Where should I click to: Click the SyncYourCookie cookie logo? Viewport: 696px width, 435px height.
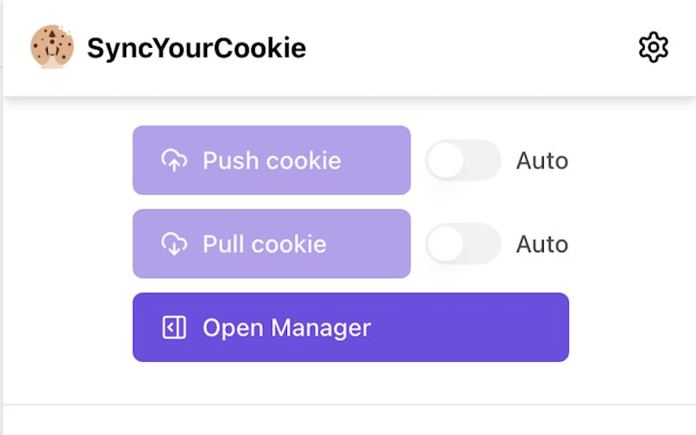coord(51,47)
